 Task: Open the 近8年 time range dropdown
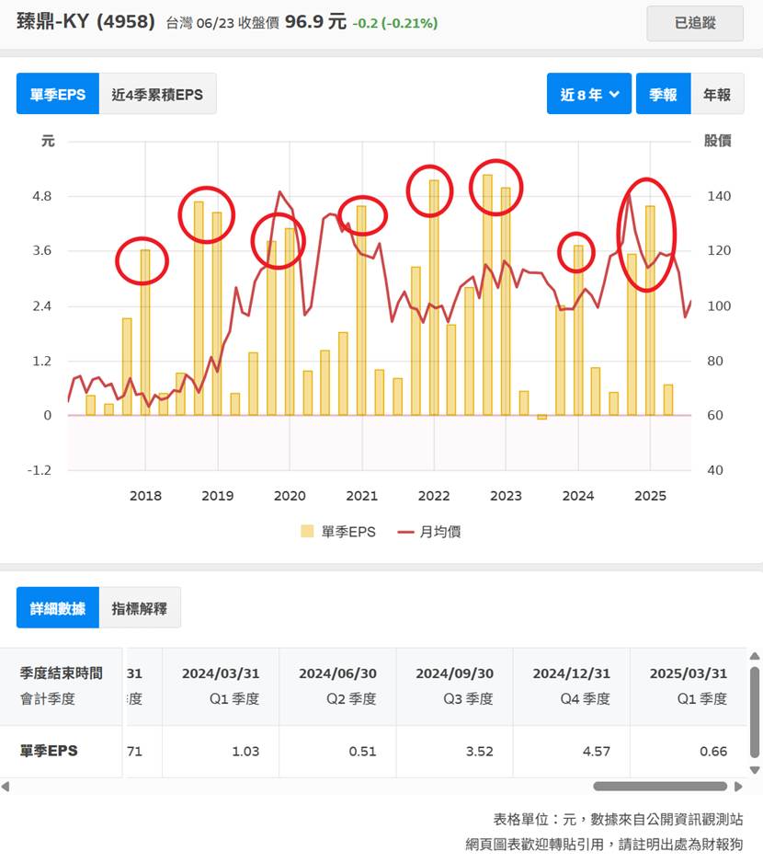588,94
